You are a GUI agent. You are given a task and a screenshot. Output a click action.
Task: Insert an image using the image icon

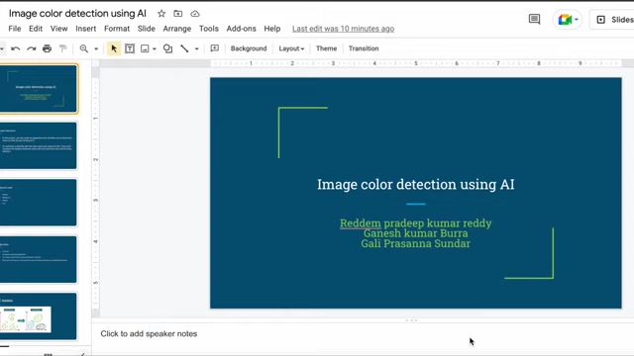click(145, 48)
